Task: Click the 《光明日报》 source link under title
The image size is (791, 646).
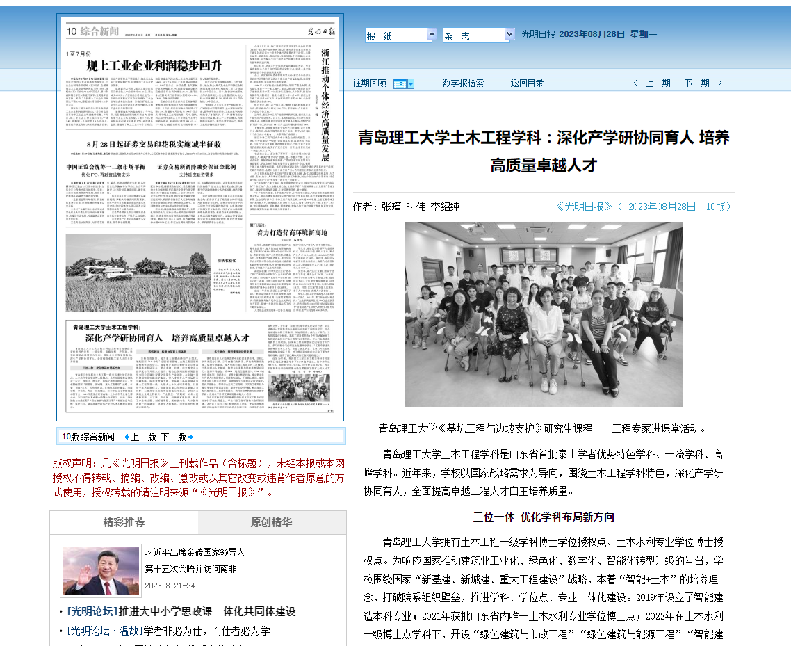Action: click(x=585, y=207)
